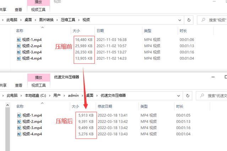Sort by 修改日期 column in lower window

click(105, 106)
